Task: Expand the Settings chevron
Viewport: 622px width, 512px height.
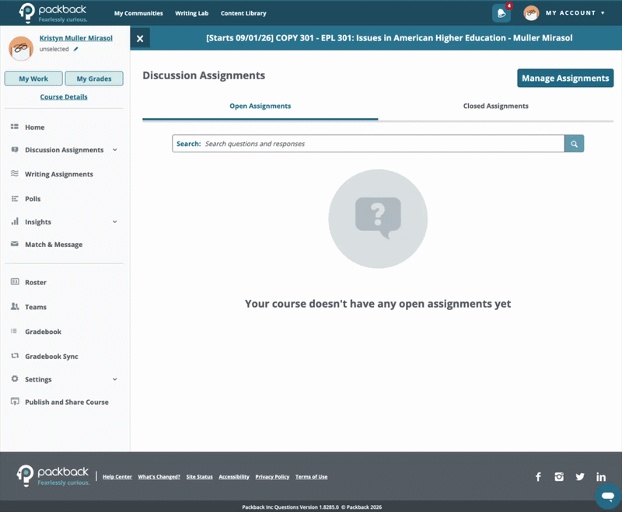Action: coord(115,379)
